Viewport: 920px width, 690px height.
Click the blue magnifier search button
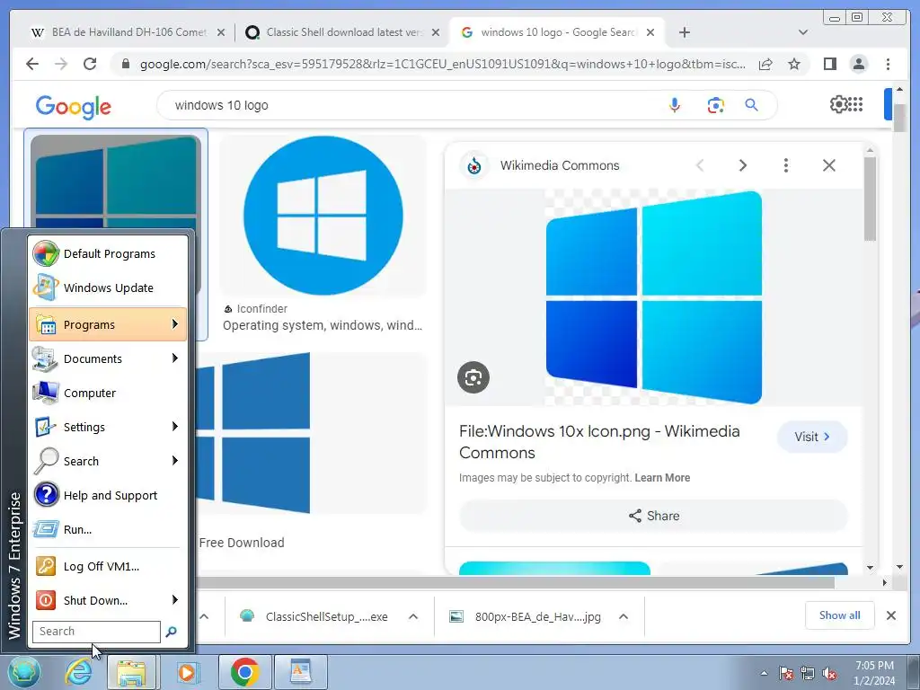[751, 105]
